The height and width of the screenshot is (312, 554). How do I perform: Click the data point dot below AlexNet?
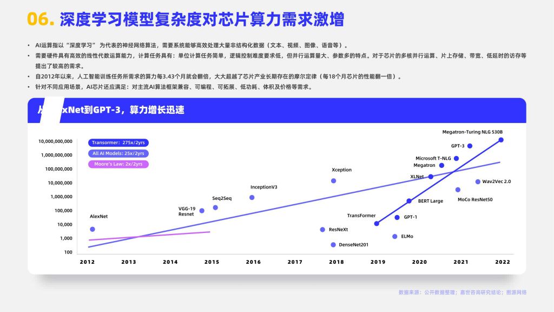coord(93,229)
